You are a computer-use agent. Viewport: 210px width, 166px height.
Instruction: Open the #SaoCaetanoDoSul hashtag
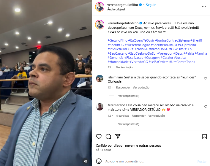[x=142, y=53]
